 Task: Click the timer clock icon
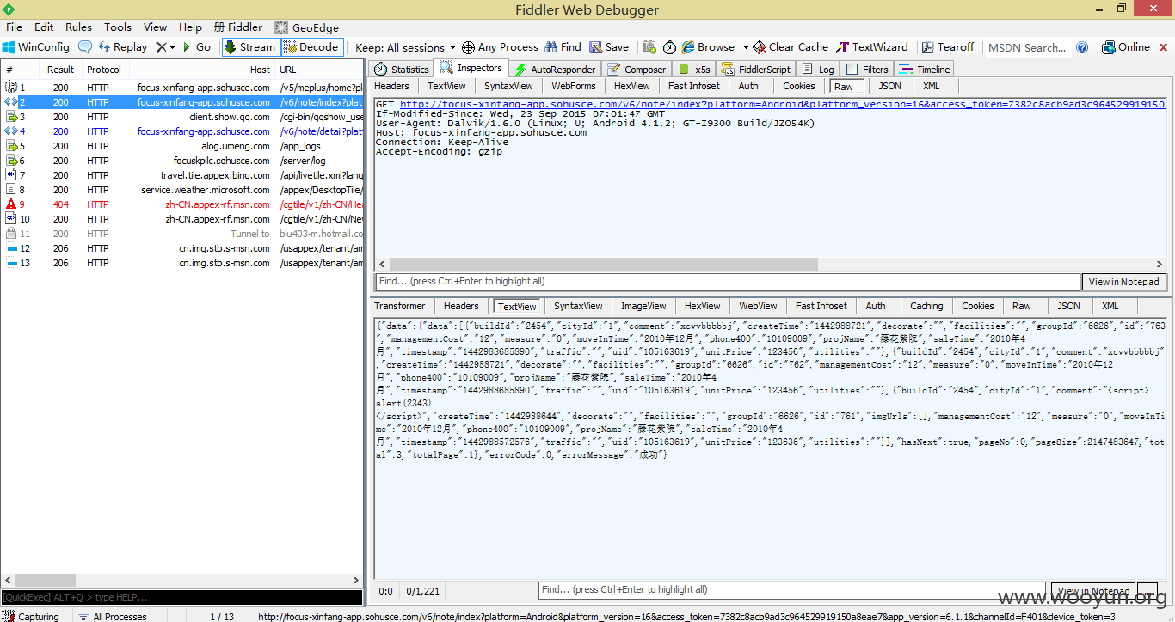[x=669, y=47]
